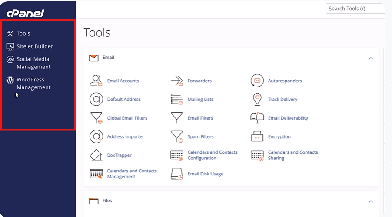Click the Track Delivery map pin icon

[257, 99]
